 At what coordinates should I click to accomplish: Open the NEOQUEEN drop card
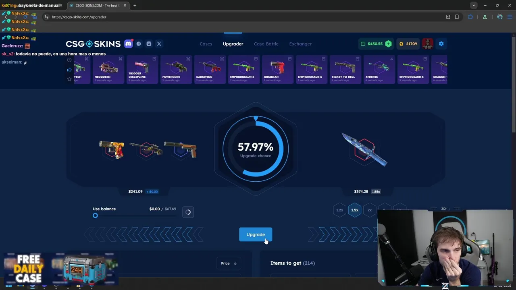click(108, 69)
